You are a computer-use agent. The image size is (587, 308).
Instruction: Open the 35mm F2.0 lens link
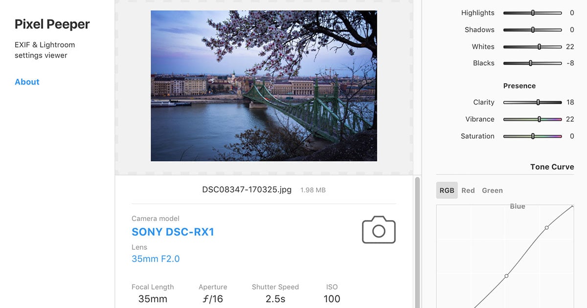tap(156, 259)
